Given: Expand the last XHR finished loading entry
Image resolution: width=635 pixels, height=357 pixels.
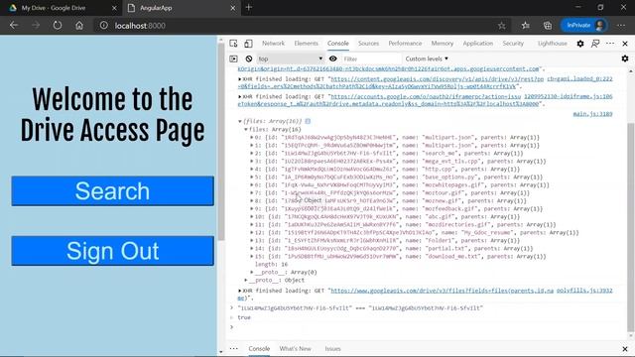Looking at the screenshot, I should (240, 291).
